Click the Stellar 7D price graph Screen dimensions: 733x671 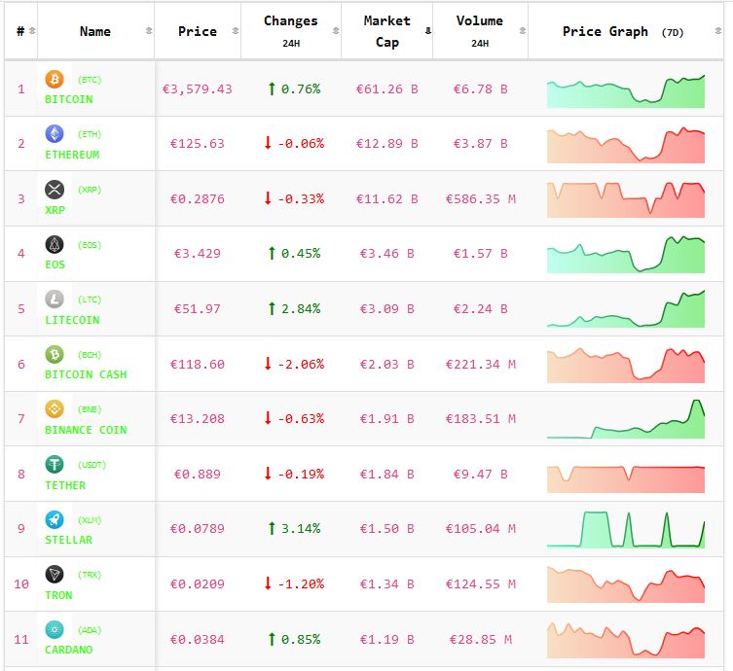(x=626, y=530)
